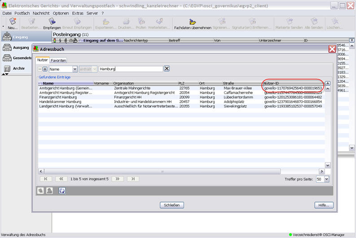Switch to the Favoriten tab
This screenshot has height=238, width=356.
58,60
